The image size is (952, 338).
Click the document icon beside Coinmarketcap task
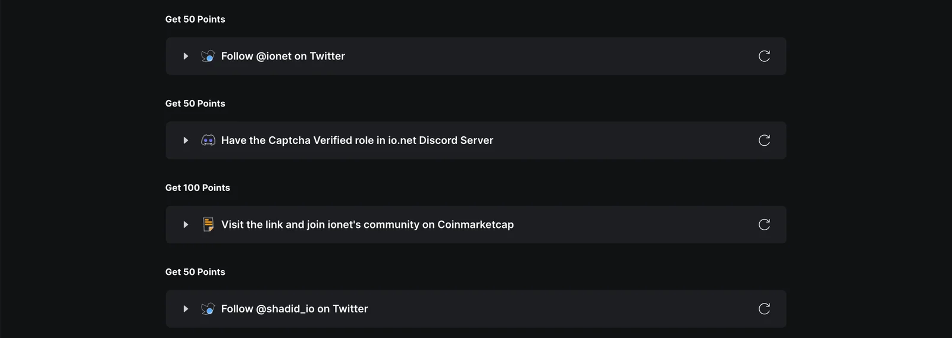208,224
